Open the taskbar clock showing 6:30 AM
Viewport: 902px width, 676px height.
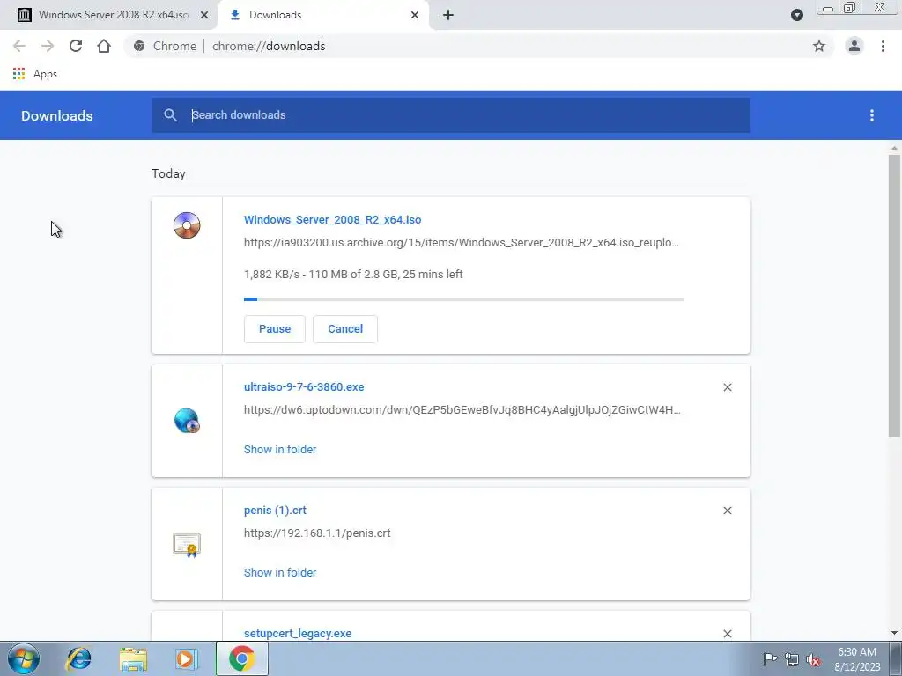click(x=857, y=659)
